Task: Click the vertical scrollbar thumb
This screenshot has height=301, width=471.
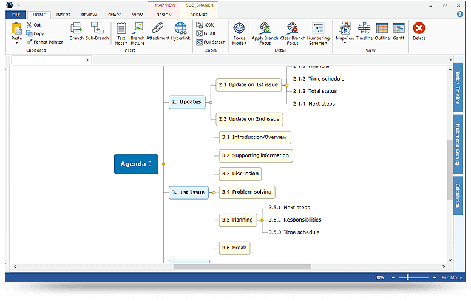Action: click(450, 170)
